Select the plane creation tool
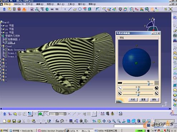Screen dimensions: 177x132 coord(75,9)
